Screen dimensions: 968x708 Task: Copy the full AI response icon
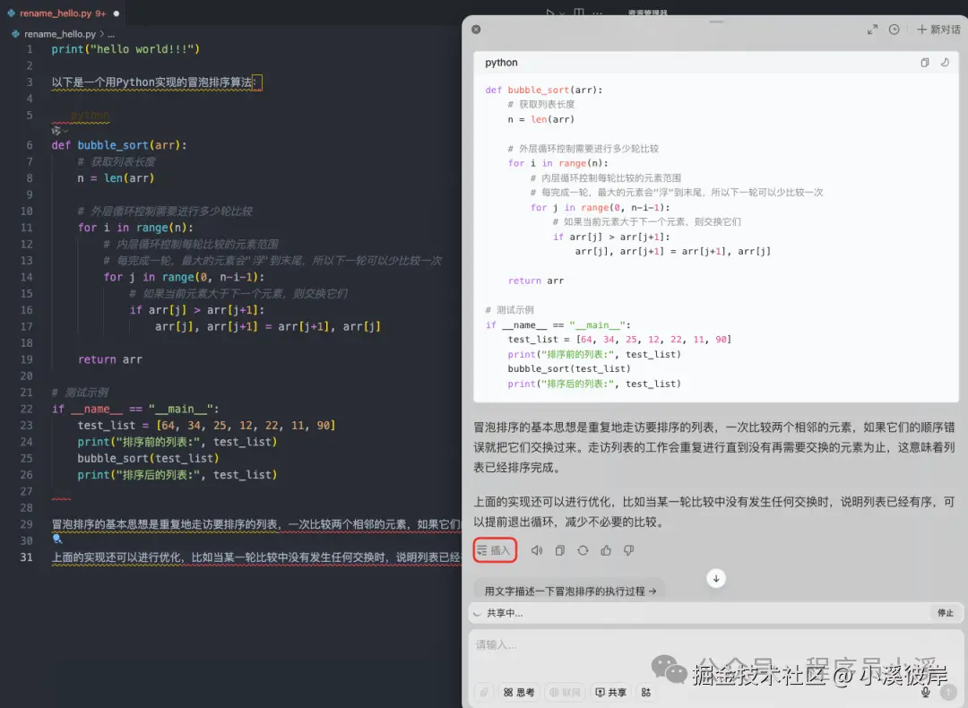(560, 550)
